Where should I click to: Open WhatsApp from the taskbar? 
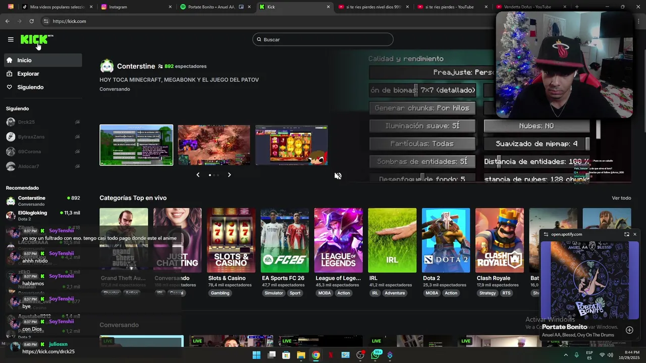[x=375, y=355]
